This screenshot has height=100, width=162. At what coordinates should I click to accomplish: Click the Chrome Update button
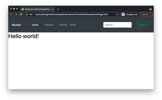pyautogui.click(x=145, y=14)
